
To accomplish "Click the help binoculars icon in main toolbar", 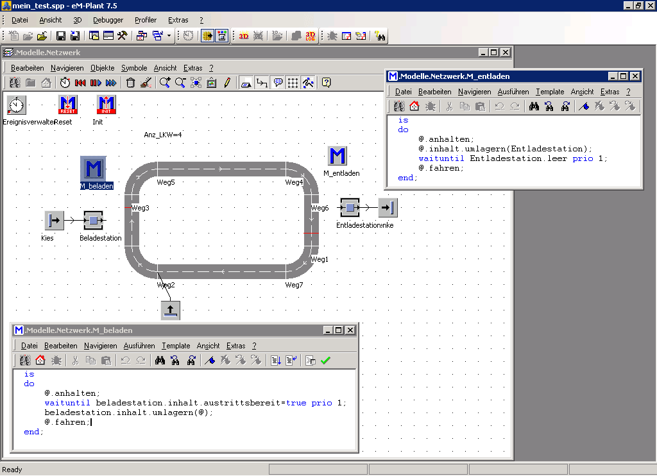I will pyautogui.click(x=380, y=36).
